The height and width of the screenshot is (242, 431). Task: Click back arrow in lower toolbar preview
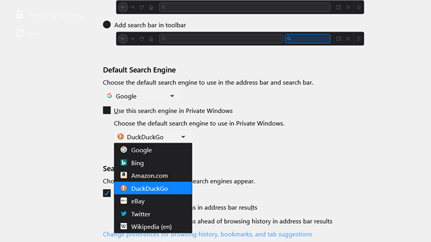tap(123, 39)
